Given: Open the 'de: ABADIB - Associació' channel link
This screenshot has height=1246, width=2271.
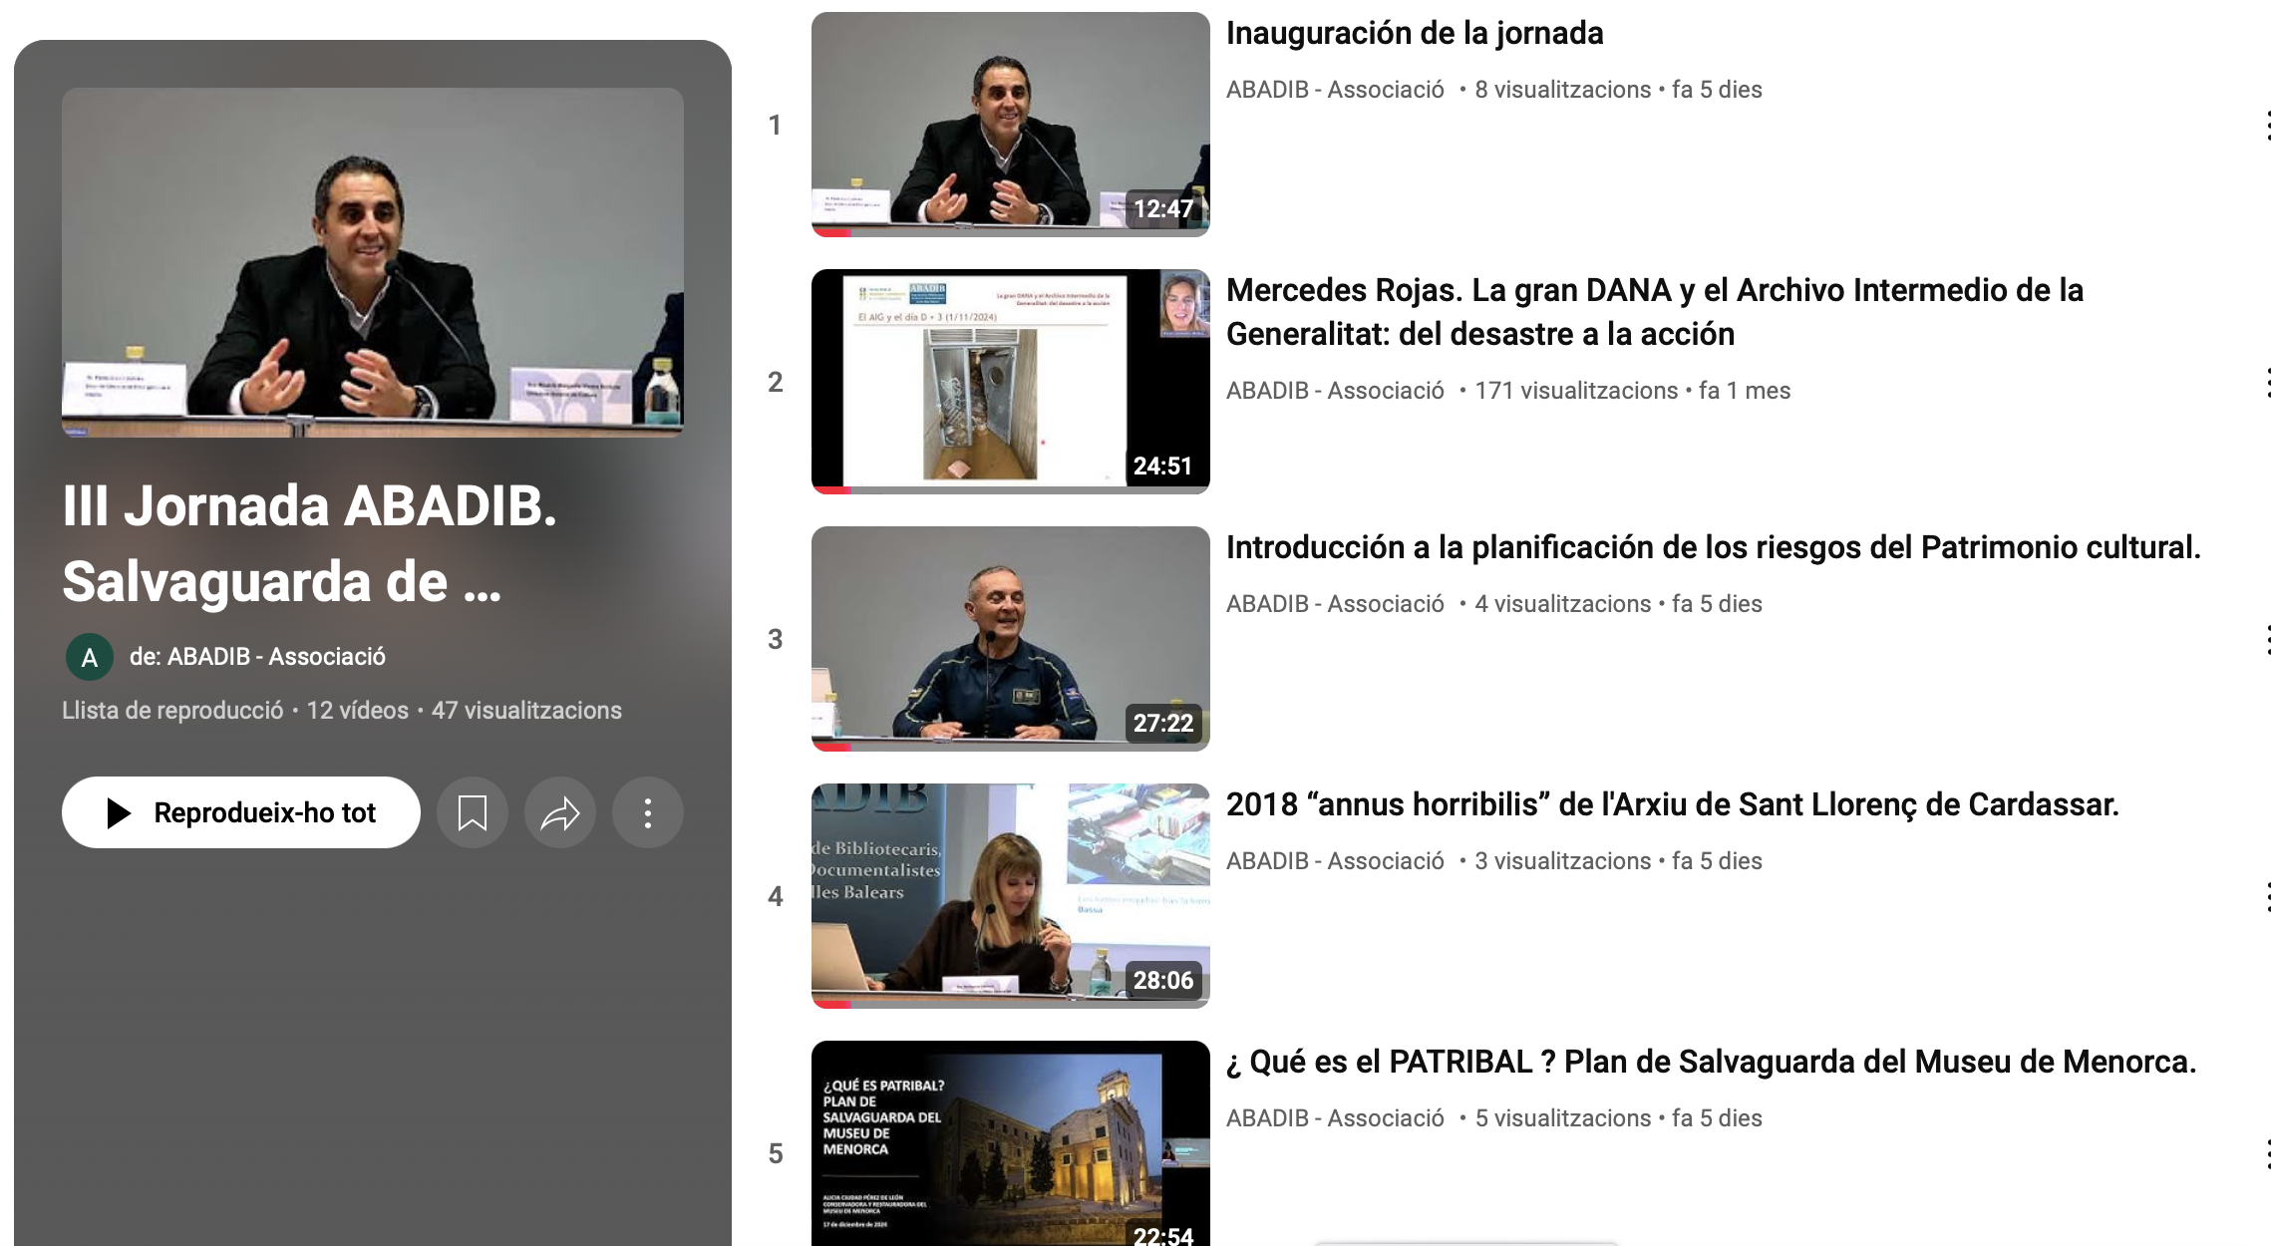Looking at the screenshot, I should pyautogui.click(x=256, y=657).
